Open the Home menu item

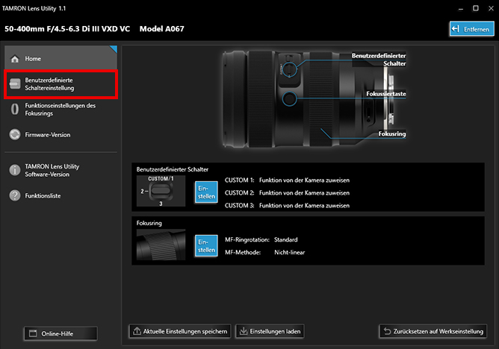(61, 58)
